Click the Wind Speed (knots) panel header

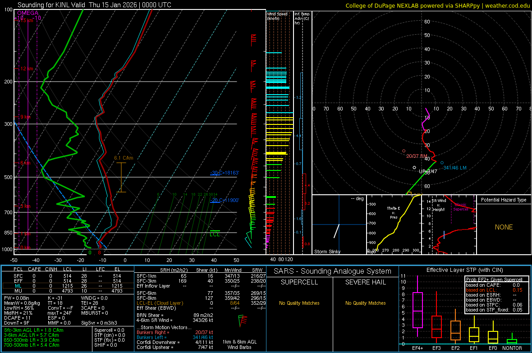pyautogui.click(x=277, y=16)
